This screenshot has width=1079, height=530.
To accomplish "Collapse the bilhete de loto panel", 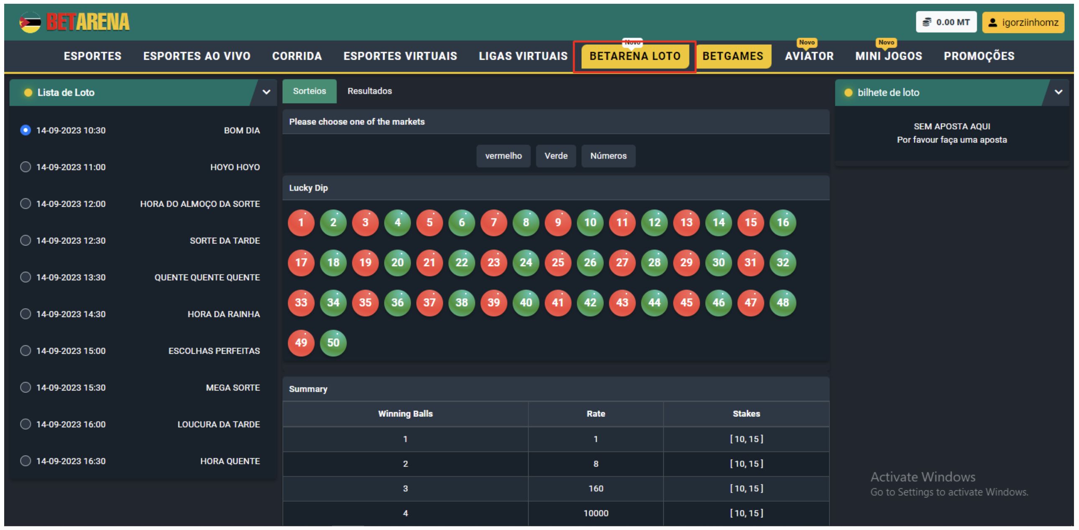I will coord(1059,92).
